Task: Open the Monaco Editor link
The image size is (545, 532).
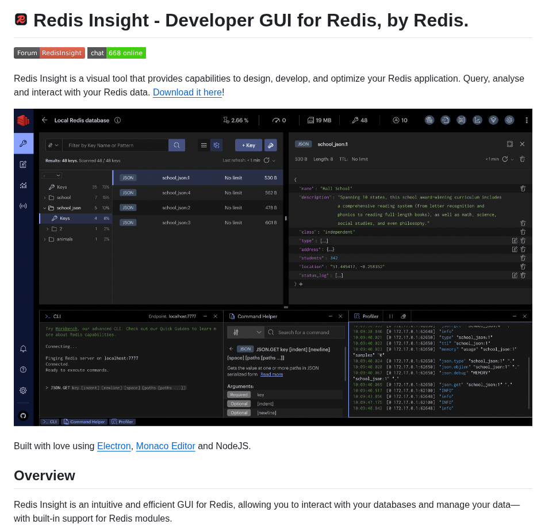Action: pyautogui.click(x=166, y=446)
